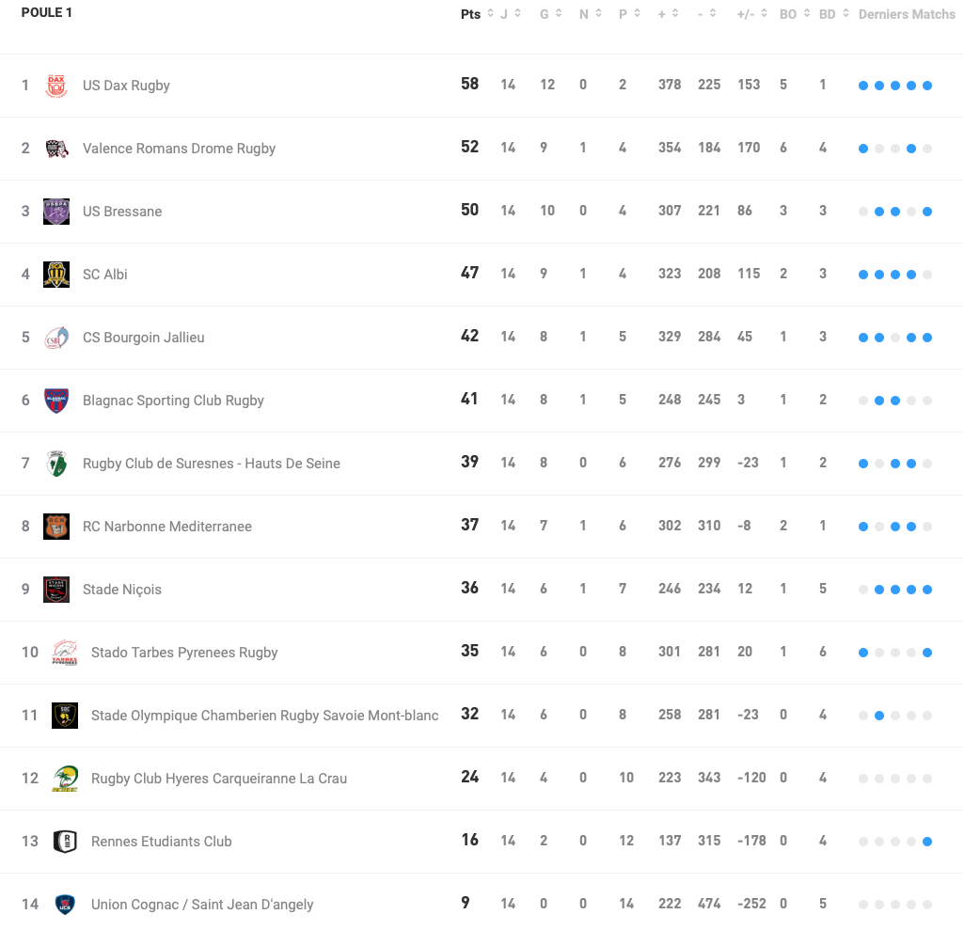Select the POULE 1 heading
Screen dimensions: 964x930
coord(47,12)
